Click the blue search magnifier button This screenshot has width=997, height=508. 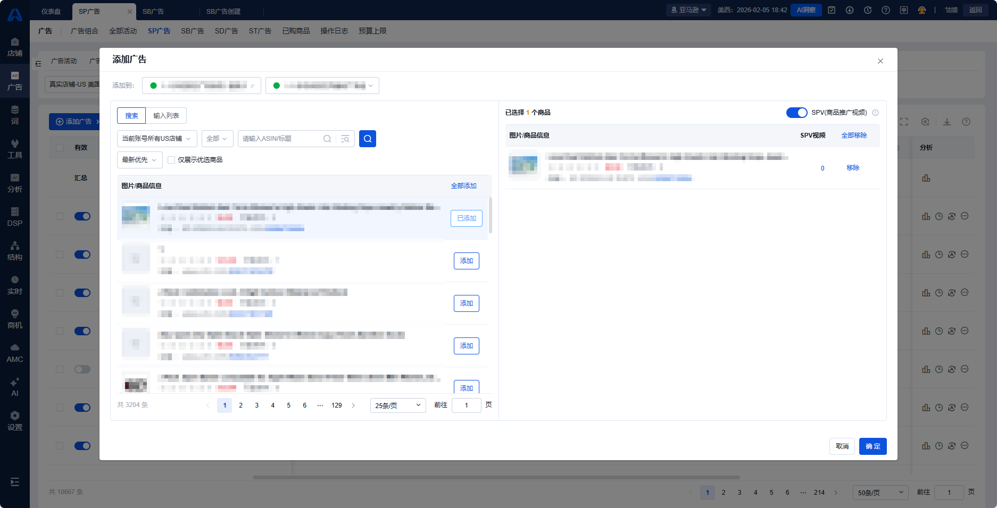tap(367, 139)
